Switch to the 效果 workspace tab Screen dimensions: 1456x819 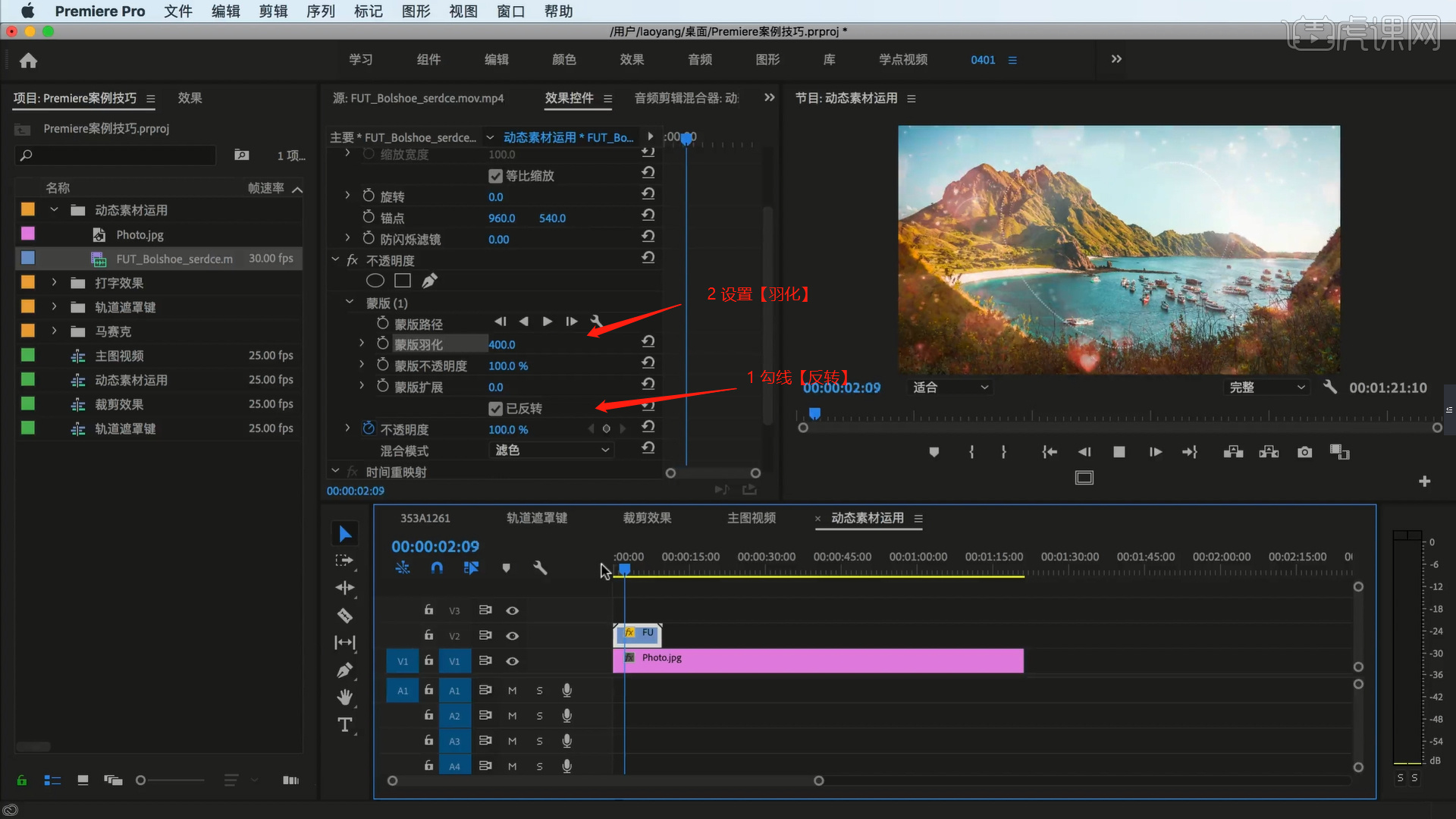coord(632,60)
